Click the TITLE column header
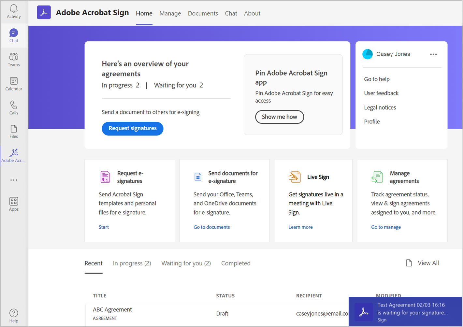 tap(99, 296)
